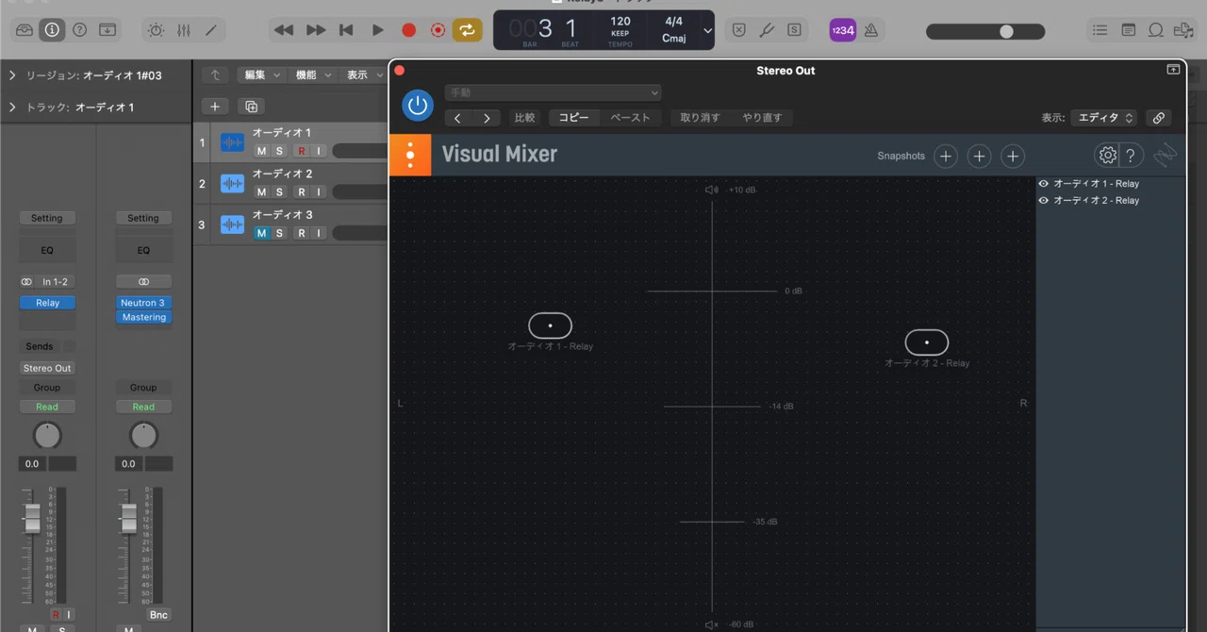Select the オーディオ 2 - Relay node
1207x632 pixels.
click(x=927, y=342)
